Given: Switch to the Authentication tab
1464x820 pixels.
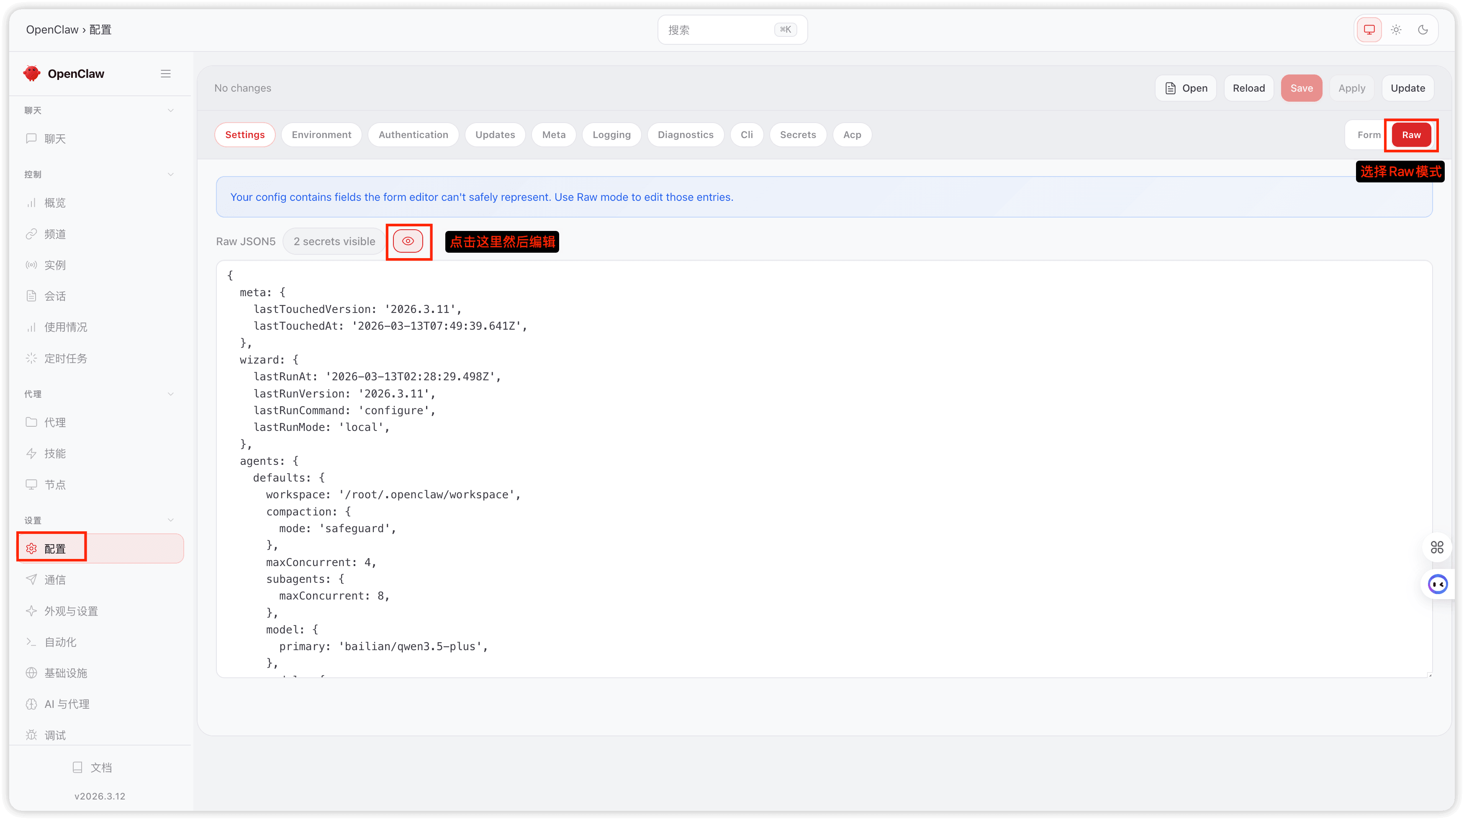Looking at the screenshot, I should [413, 135].
